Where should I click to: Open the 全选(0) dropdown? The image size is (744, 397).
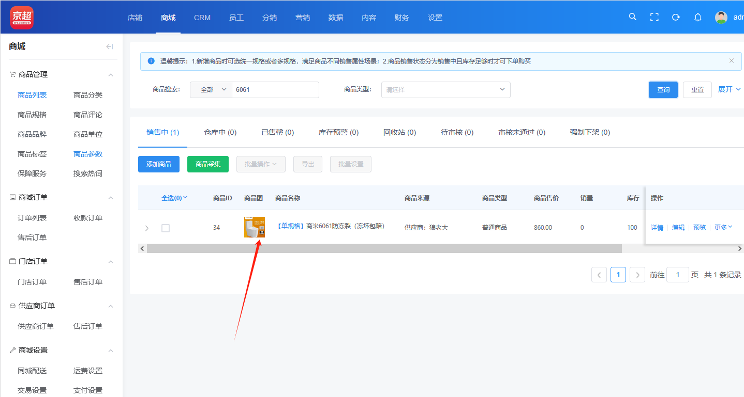coord(174,198)
